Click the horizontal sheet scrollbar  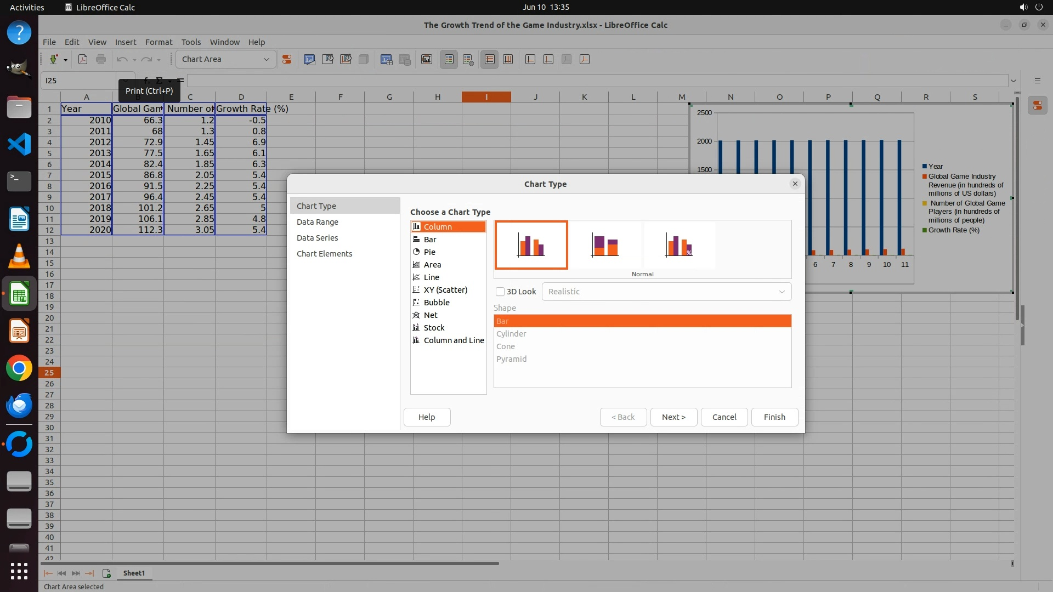270,563
